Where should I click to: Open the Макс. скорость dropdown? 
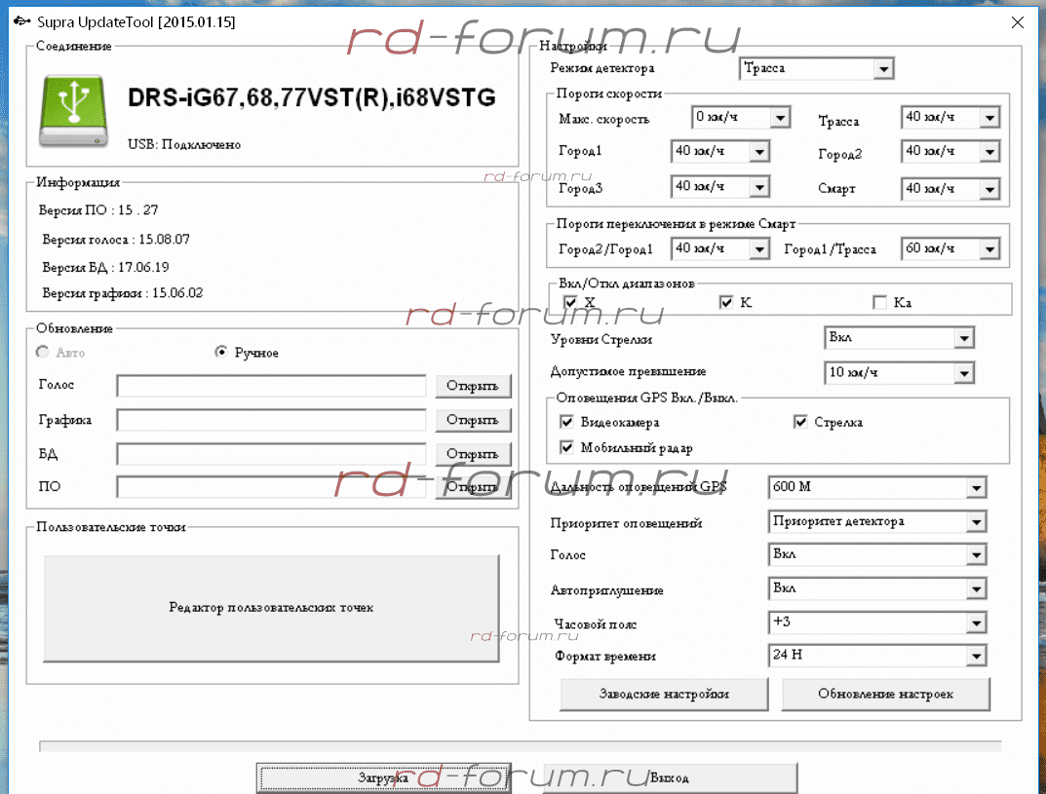741,118
